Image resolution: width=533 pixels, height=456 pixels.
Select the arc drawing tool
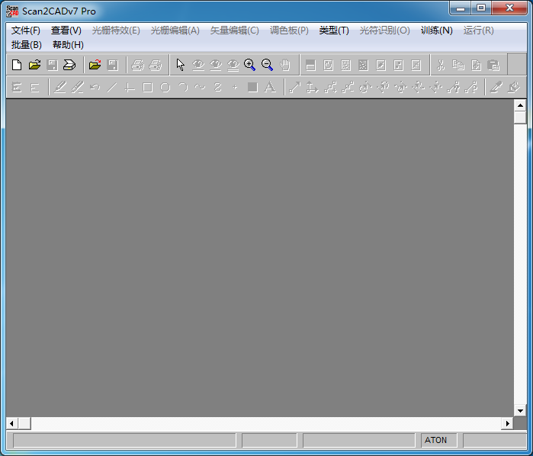tap(183, 88)
